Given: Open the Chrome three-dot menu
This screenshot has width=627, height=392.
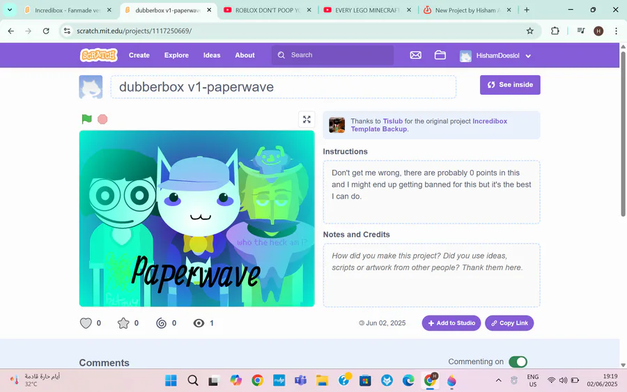Looking at the screenshot, I should click(616, 31).
